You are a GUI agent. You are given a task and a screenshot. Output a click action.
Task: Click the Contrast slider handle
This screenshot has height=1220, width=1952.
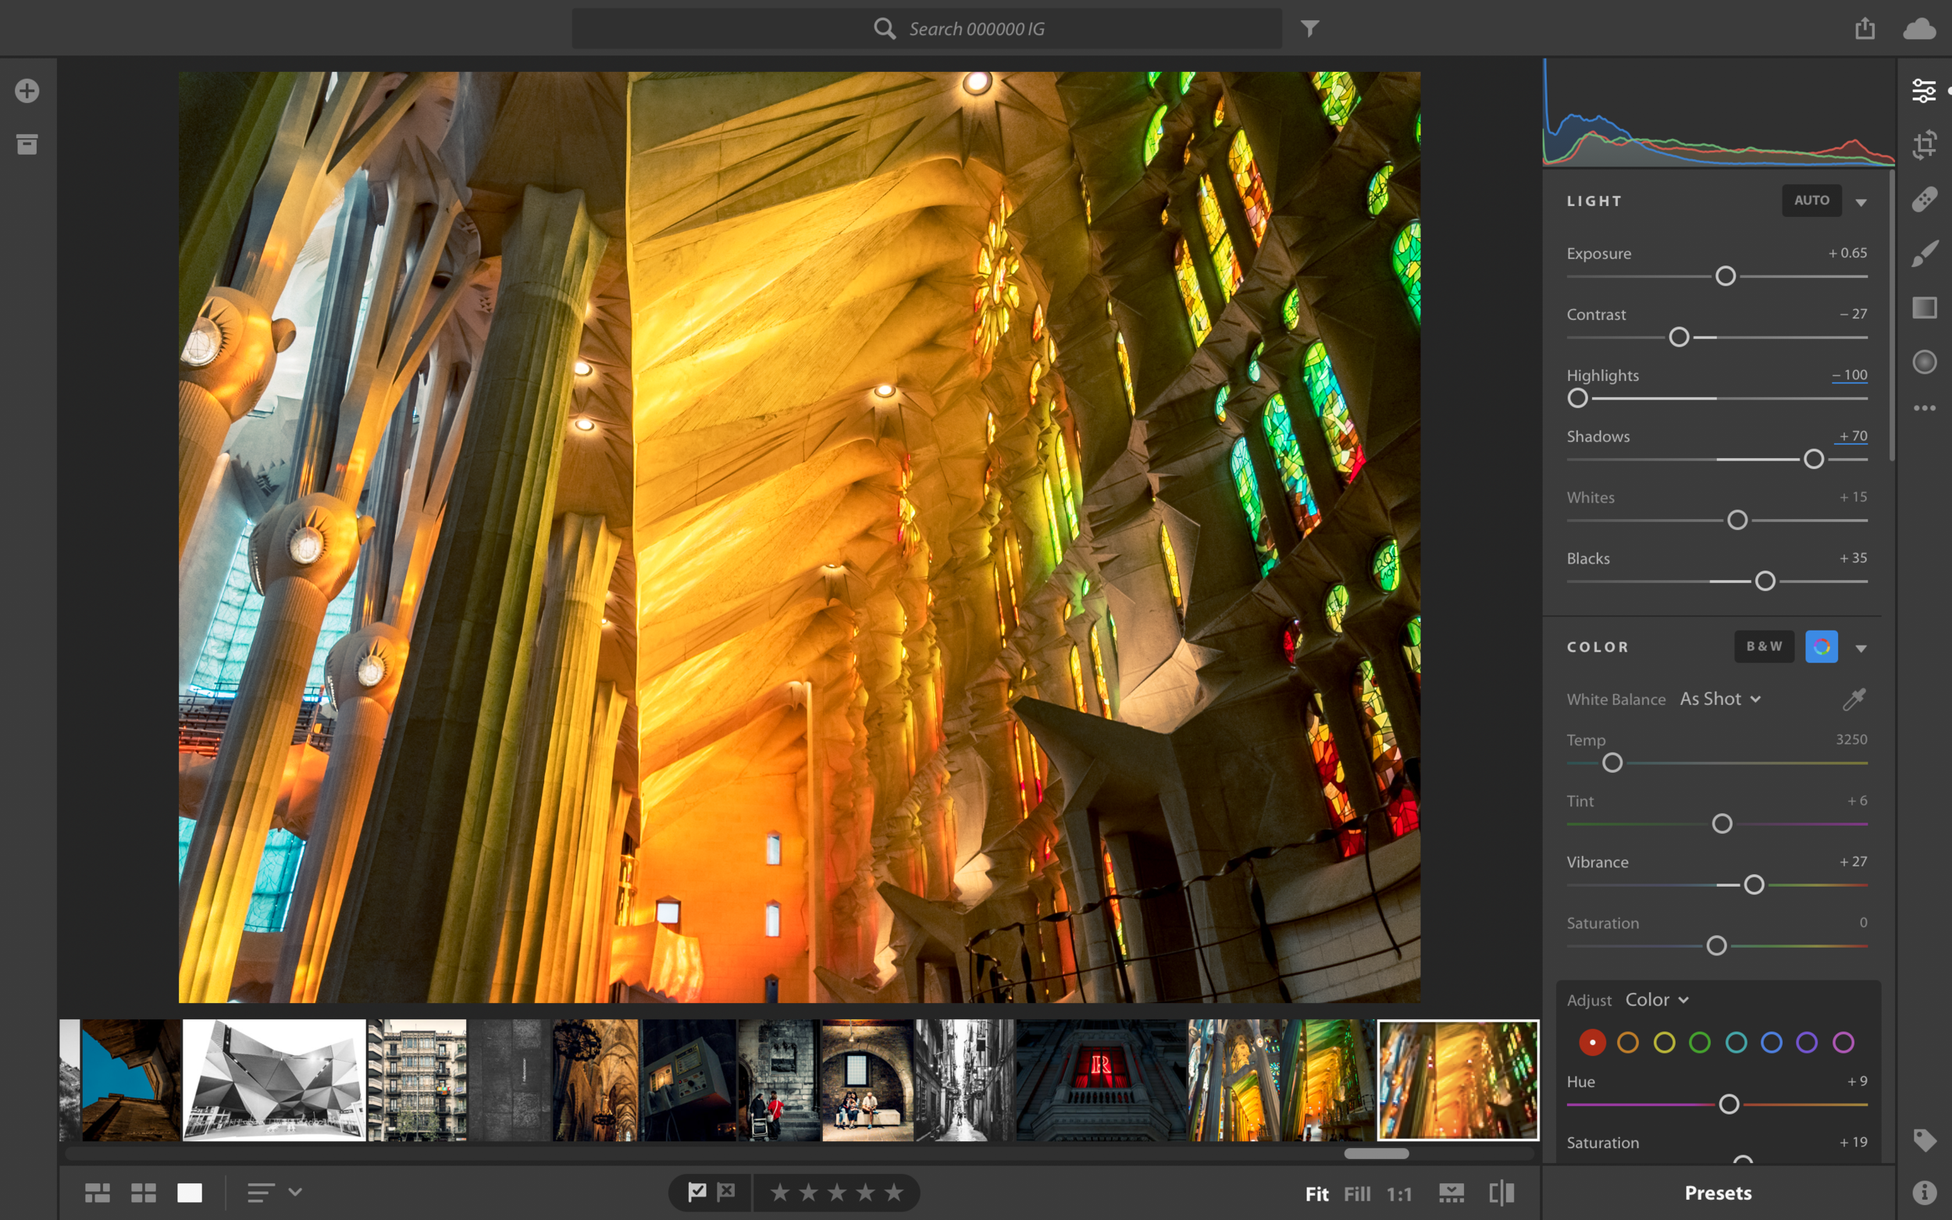[1679, 336]
